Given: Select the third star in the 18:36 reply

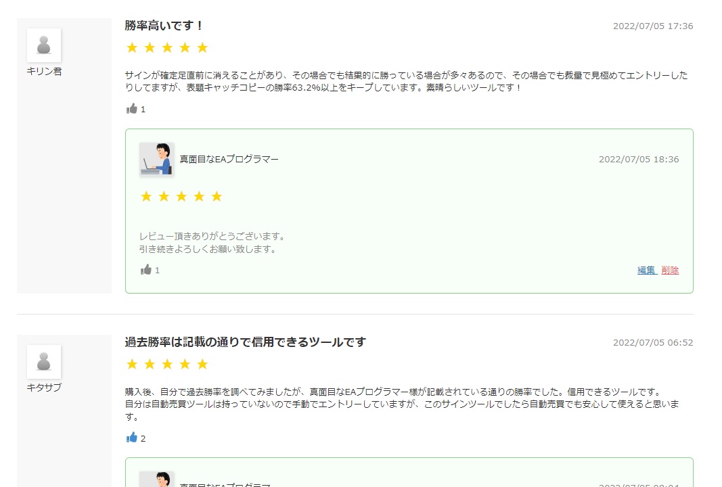Looking at the screenshot, I should click(181, 197).
